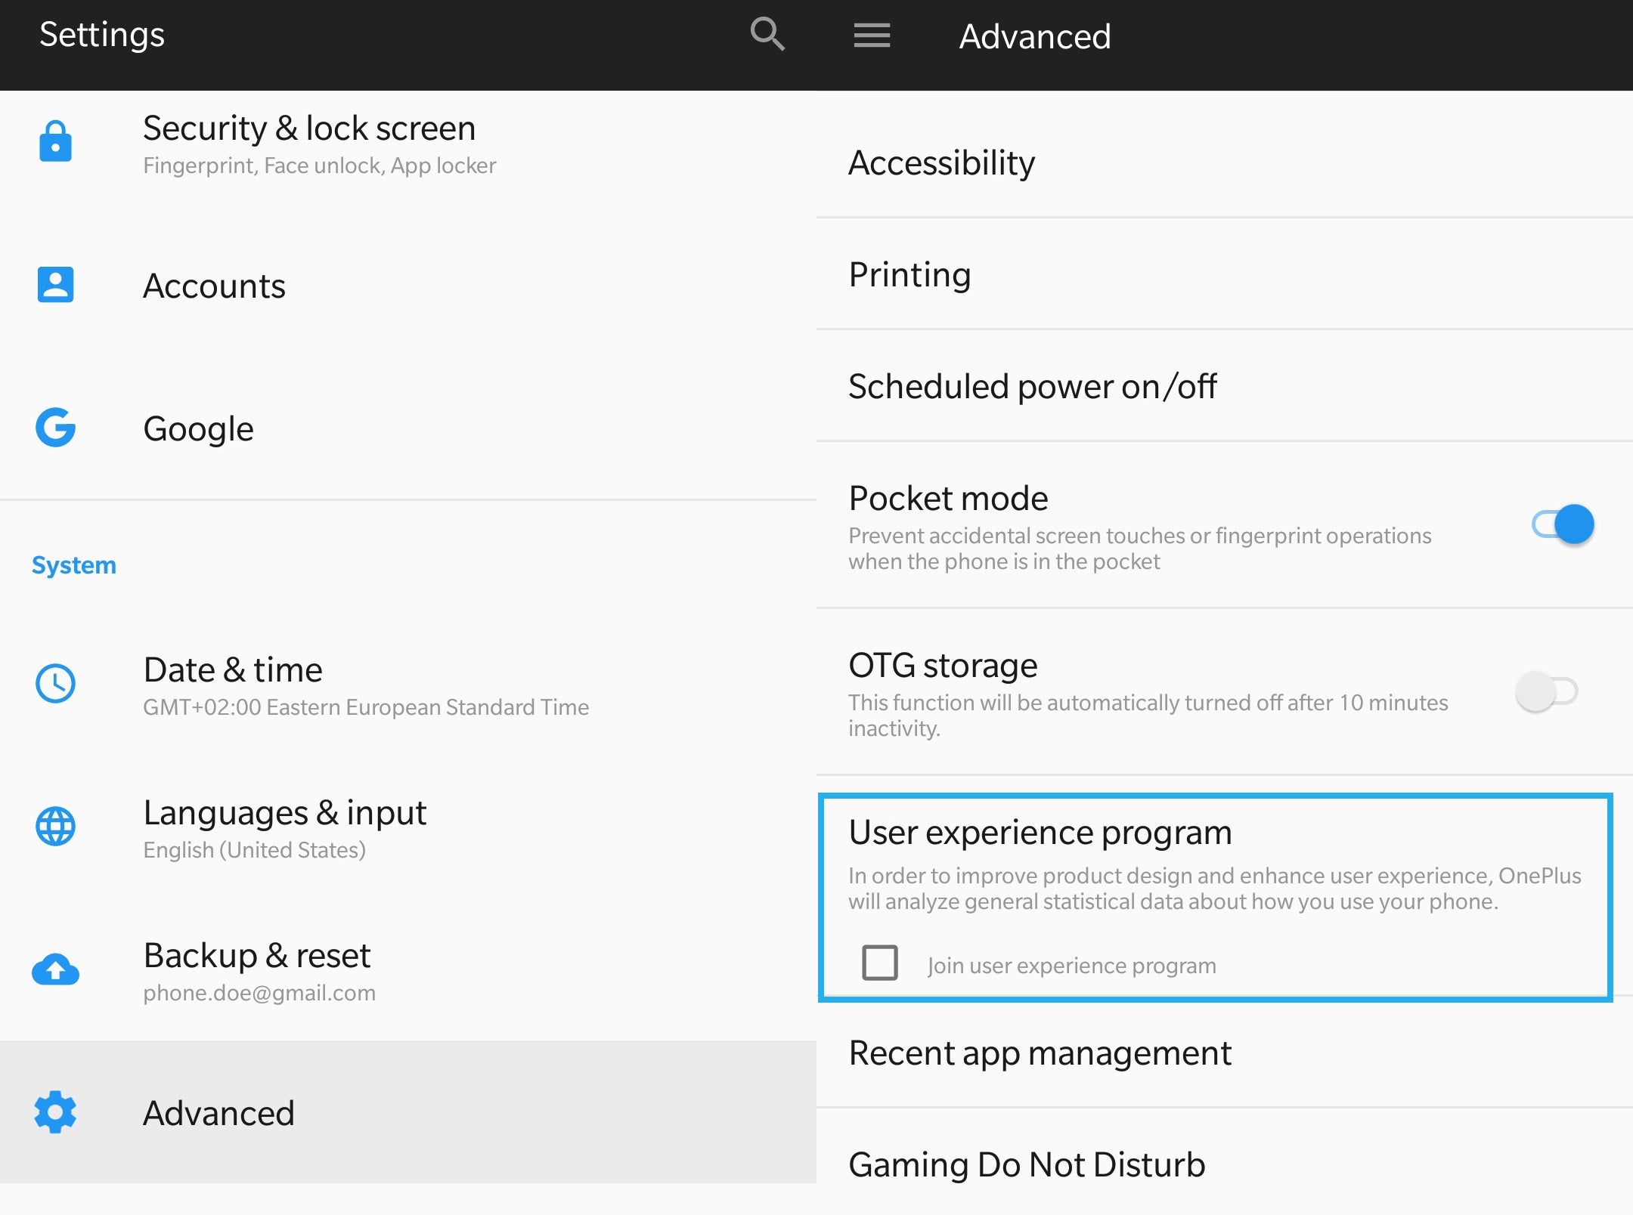This screenshot has height=1215, width=1633.
Task: Open Date & time settings
Action: pyautogui.click(x=408, y=684)
